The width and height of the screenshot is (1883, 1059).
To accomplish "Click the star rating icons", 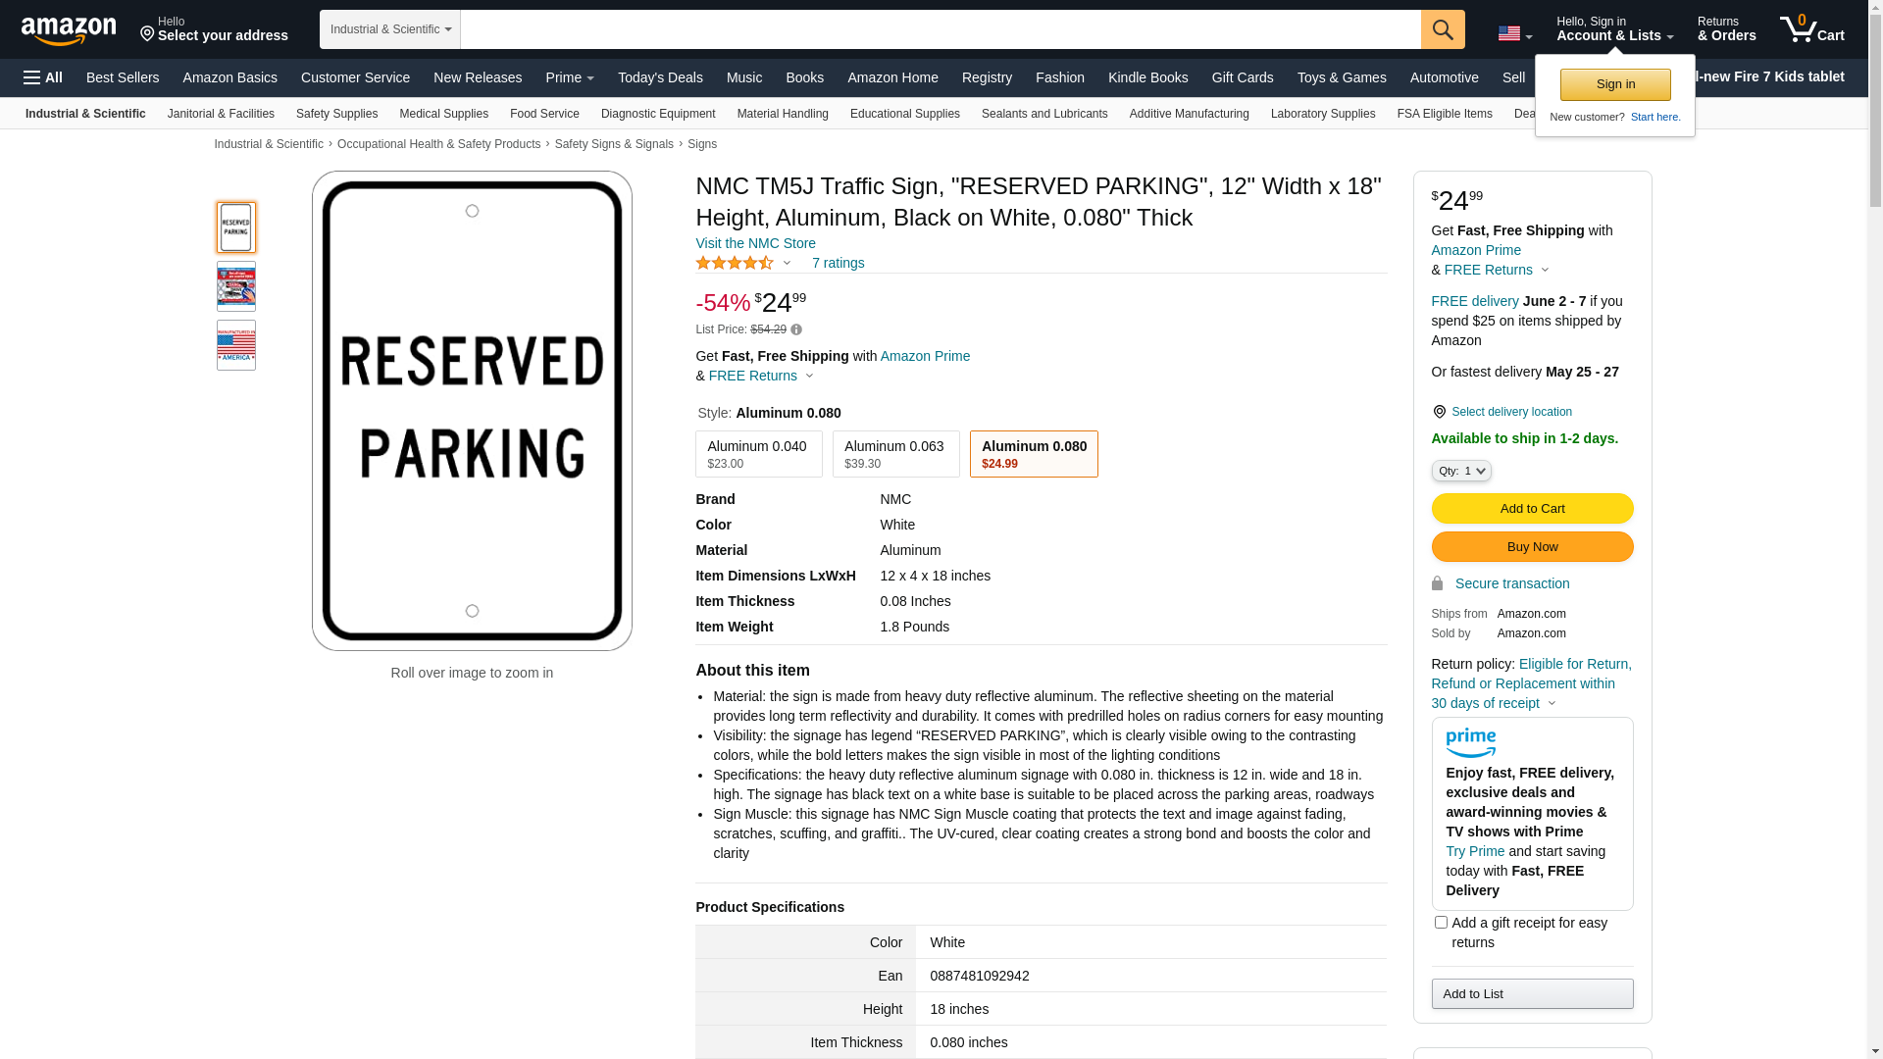I will point(735,263).
